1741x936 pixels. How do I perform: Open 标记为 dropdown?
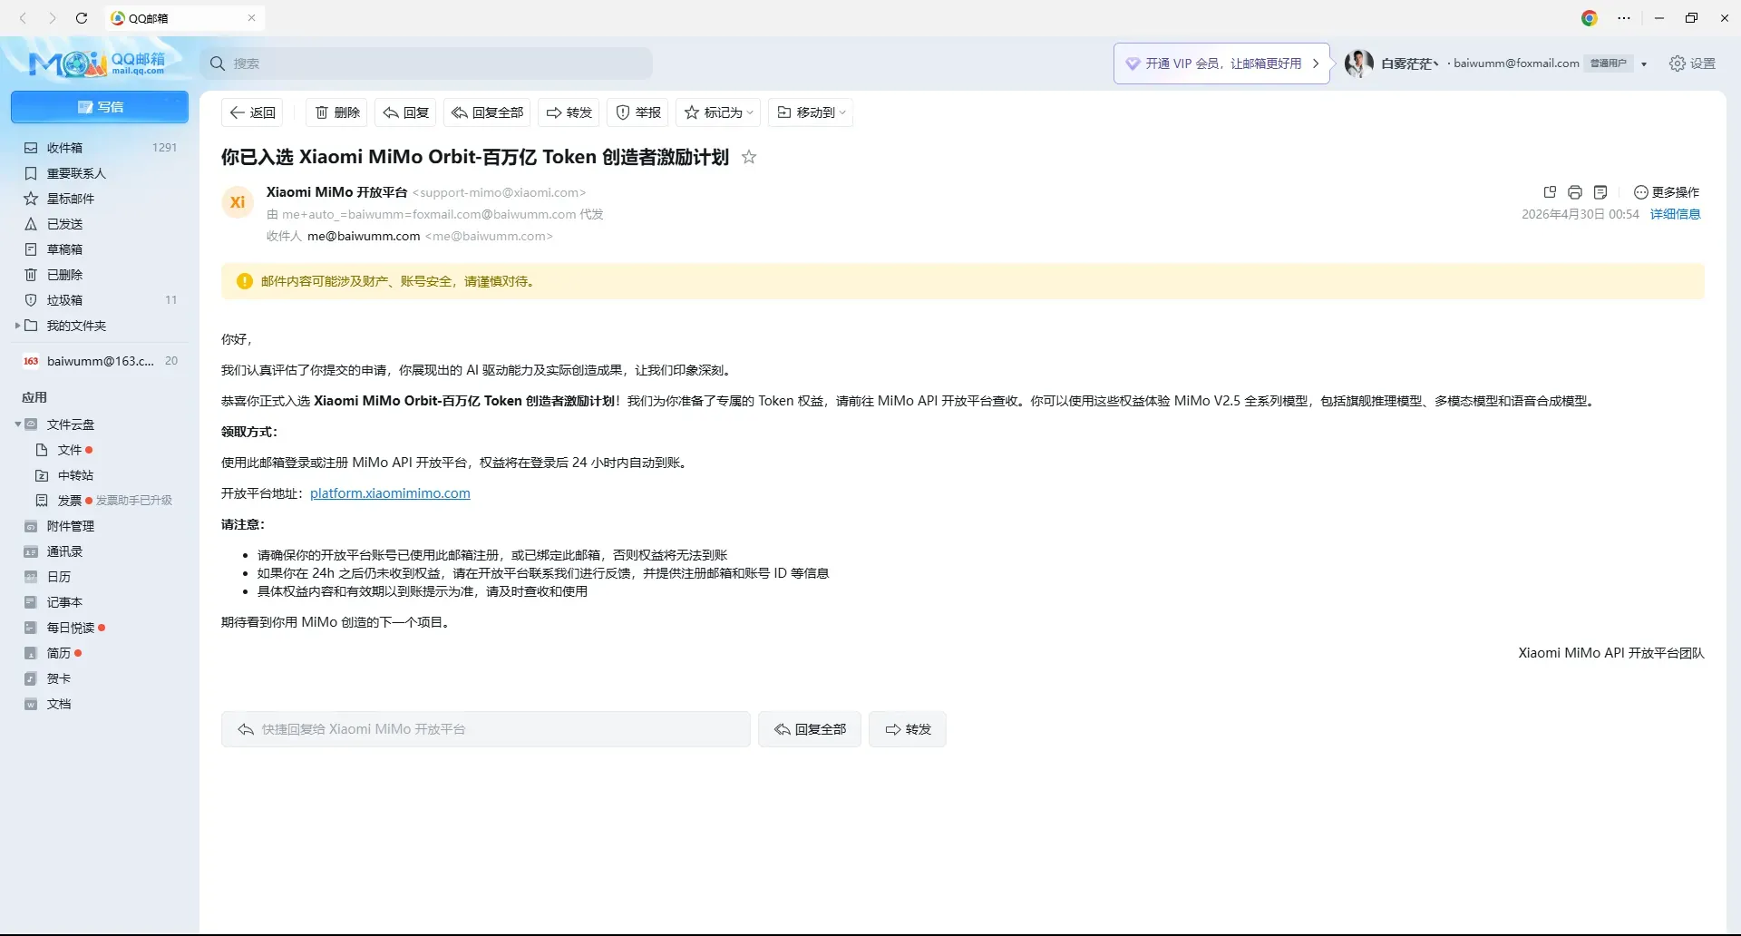[718, 112]
